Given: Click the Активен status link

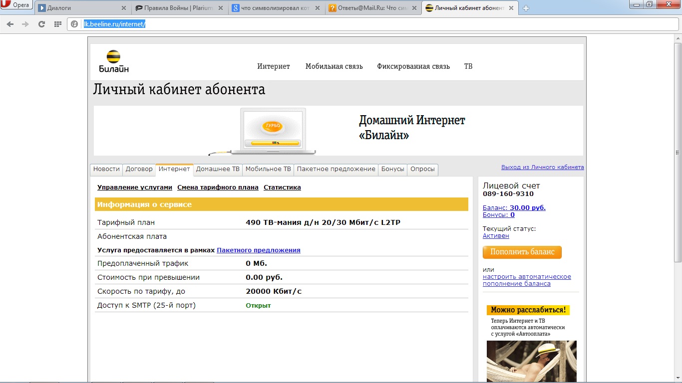Looking at the screenshot, I should pos(496,236).
